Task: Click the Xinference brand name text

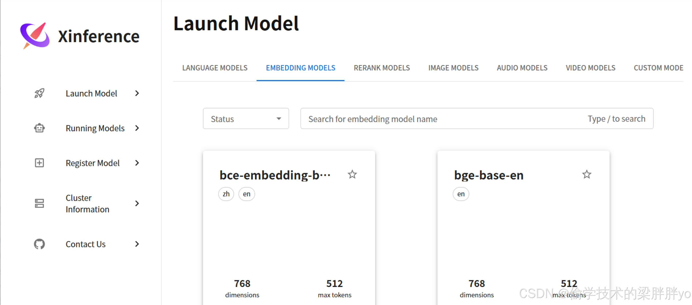Action: [x=99, y=36]
